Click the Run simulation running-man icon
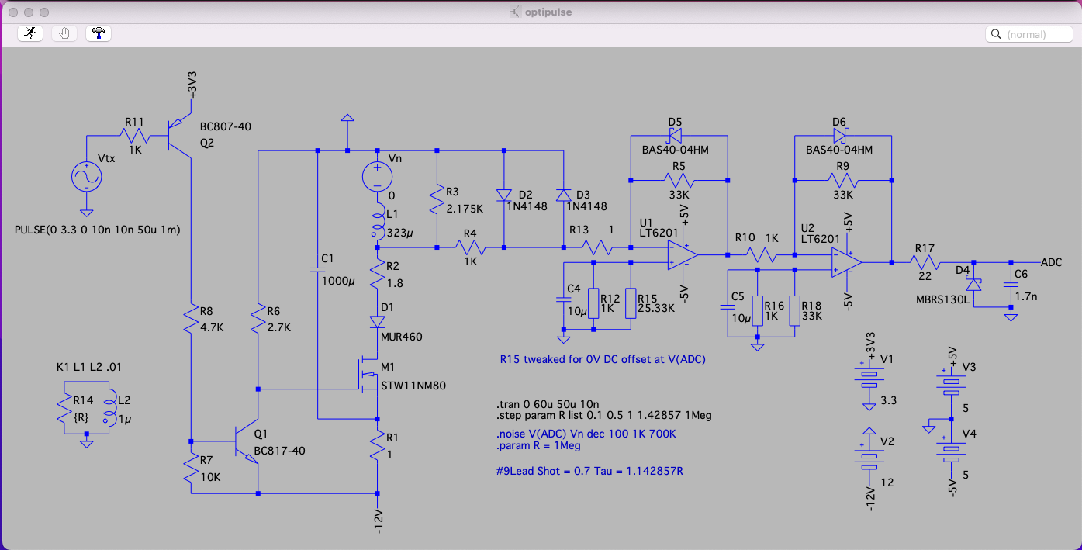The image size is (1082, 550). (x=29, y=33)
